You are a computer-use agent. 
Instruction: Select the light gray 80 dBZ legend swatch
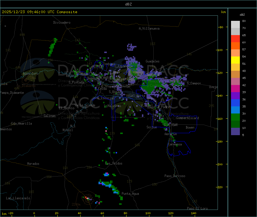(235, 25)
